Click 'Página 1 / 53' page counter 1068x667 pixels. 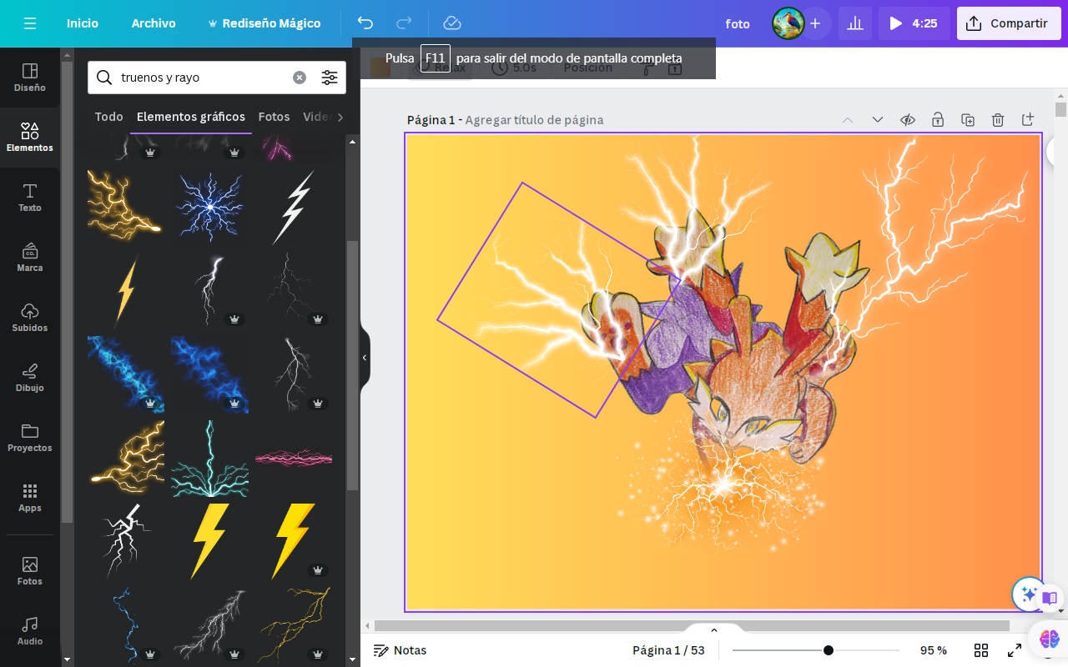click(x=668, y=650)
